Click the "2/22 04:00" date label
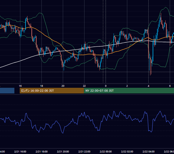Viewport: 174px width, 154px height. coord(148,152)
